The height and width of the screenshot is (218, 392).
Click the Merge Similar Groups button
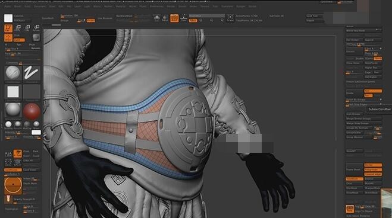(364, 118)
